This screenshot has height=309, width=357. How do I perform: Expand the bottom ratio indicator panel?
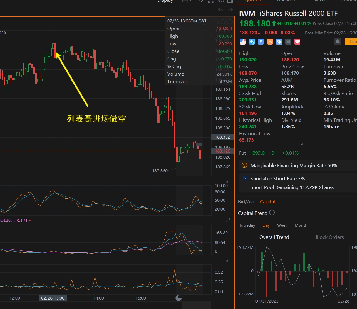pos(228,259)
